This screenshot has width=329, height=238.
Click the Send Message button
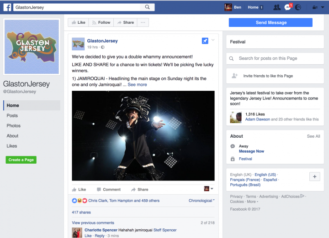coord(271,22)
